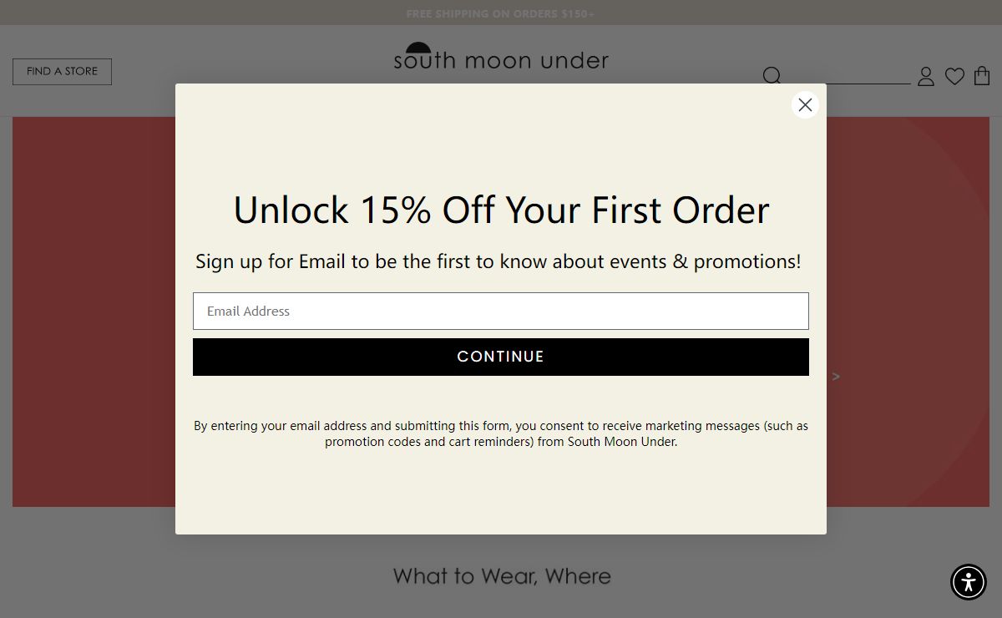This screenshot has height=618, width=1002.
Task: Advance the hero carousel with the next arrow
Action: click(x=836, y=377)
